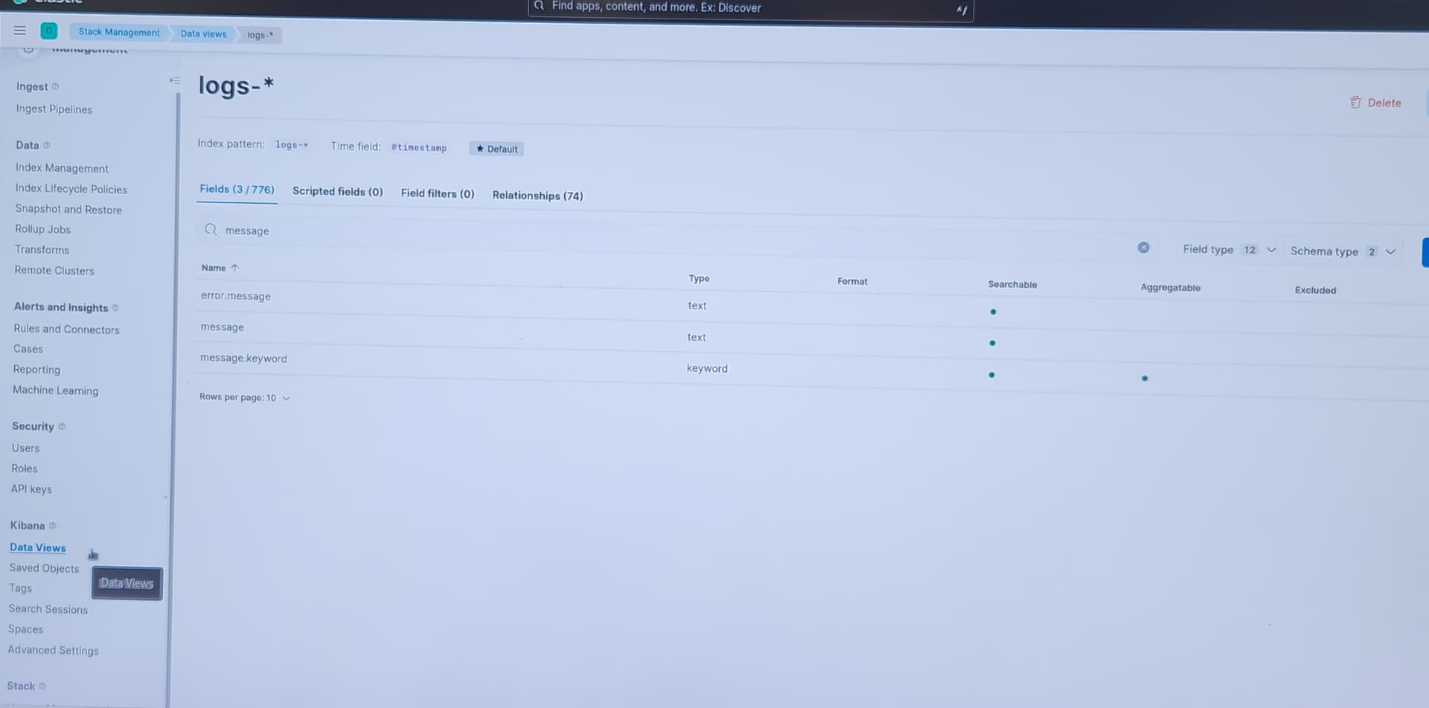Click the Delete data view button
Viewport: 1429px width, 708px height.
pyautogui.click(x=1376, y=103)
